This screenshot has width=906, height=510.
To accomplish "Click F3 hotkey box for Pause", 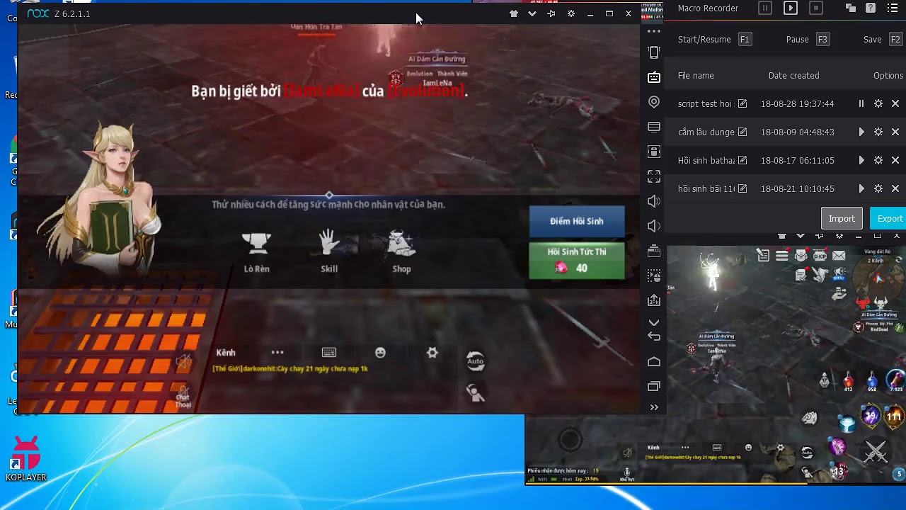I will (822, 40).
